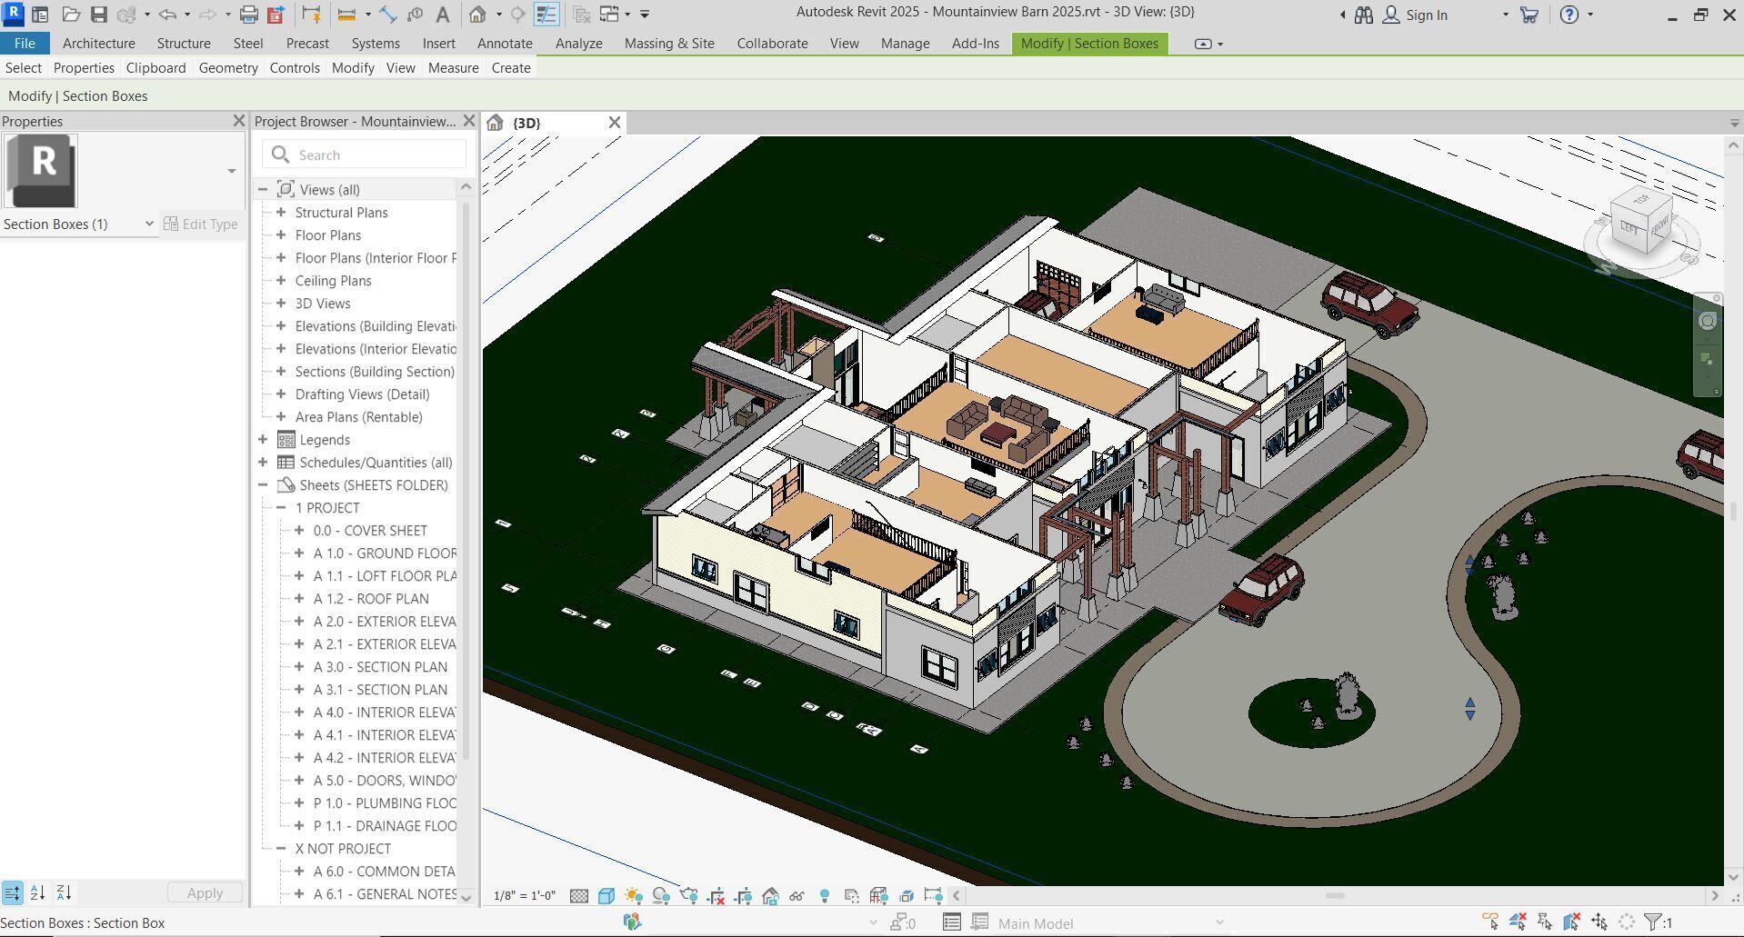Click the Filter funnel icon in status bar
This screenshot has height=937, width=1744.
click(x=1654, y=922)
